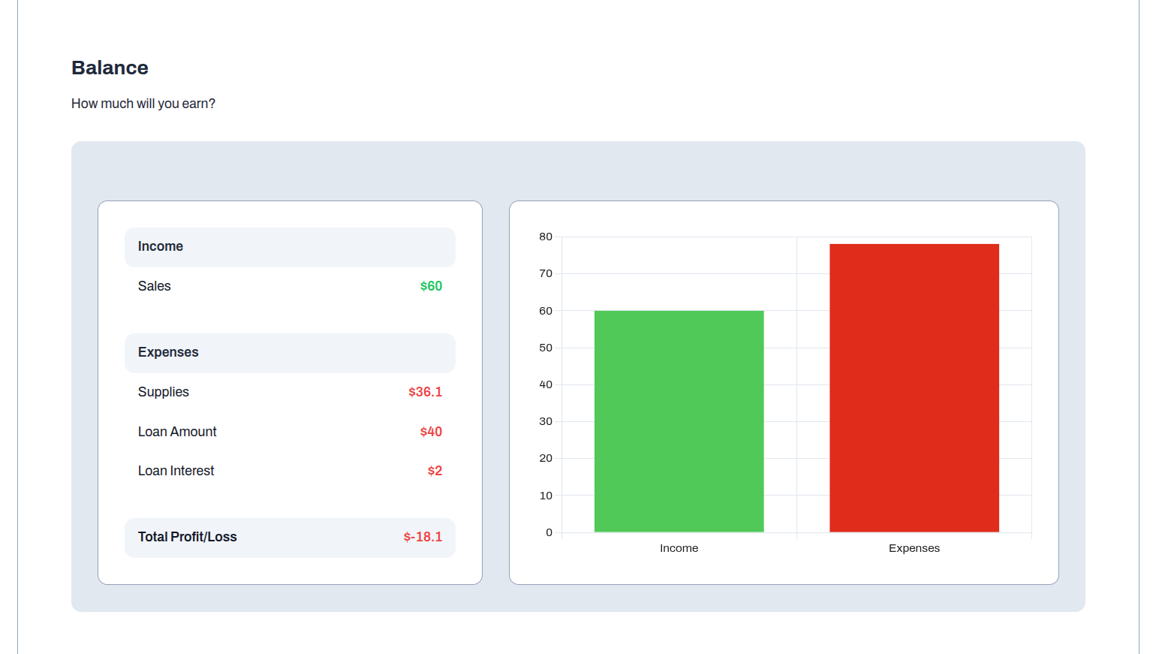Click the $40 loan amount value
This screenshot has height=654, width=1153.
point(431,432)
